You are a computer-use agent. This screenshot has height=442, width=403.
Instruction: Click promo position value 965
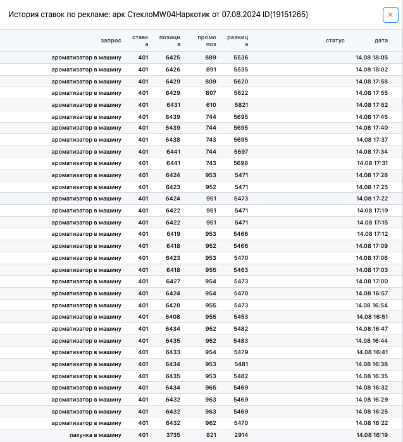211,388
